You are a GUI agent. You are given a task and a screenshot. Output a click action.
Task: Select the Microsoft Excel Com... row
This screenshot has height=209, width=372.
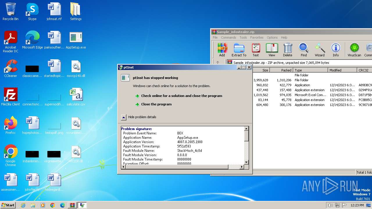coord(312,95)
